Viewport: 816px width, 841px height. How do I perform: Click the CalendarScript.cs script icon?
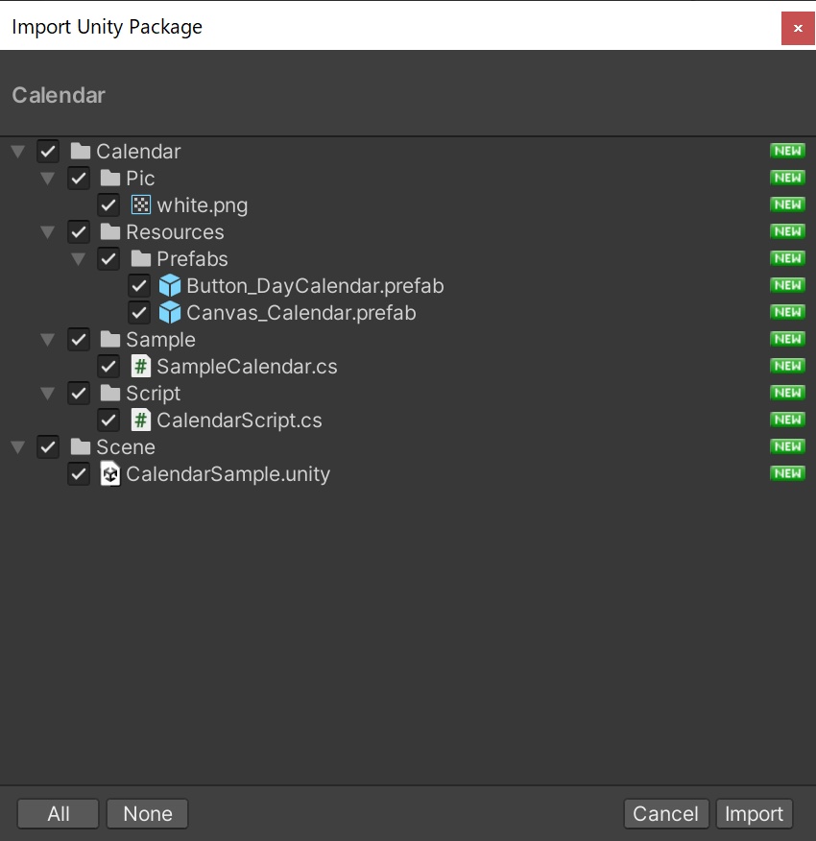click(x=141, y=420)
